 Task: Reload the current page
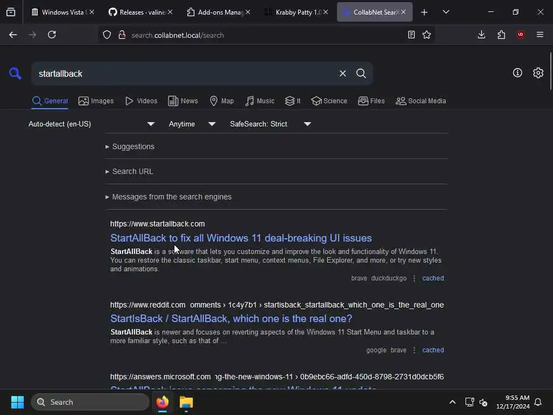[52, 35]
